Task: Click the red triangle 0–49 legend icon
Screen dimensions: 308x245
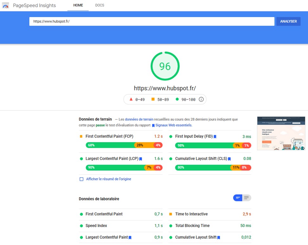Action: [131, 99]
